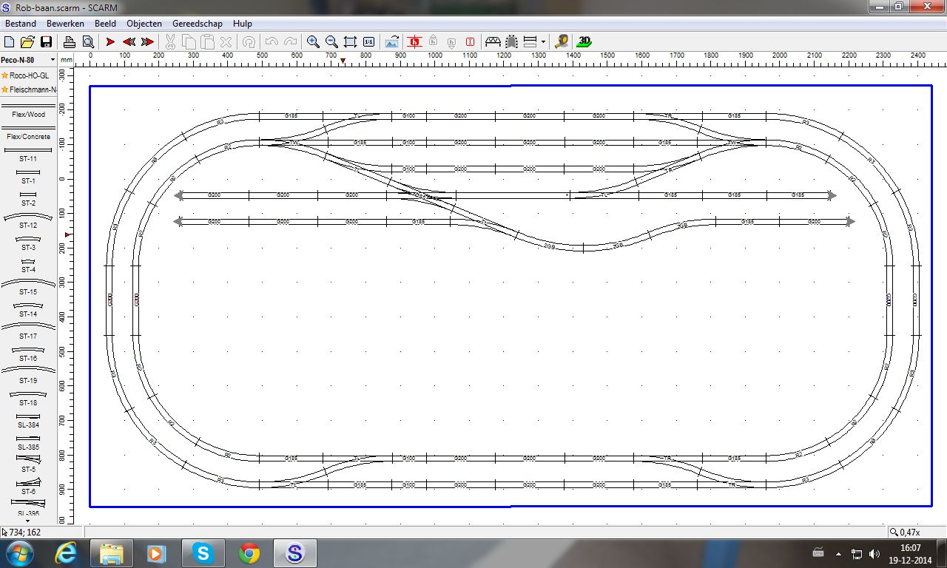Select the ST-1 straight track
This screenshot has width=947, height=568.
(x=28, y=177)
